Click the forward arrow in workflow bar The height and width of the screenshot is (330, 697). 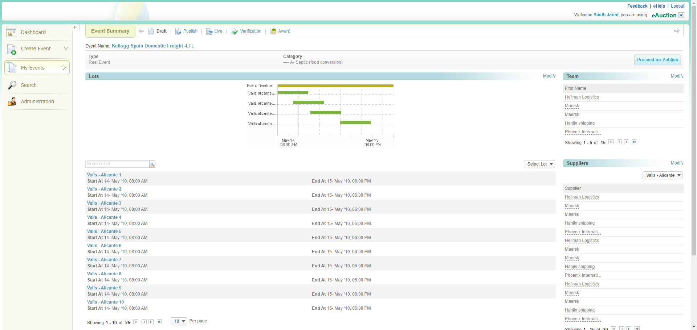[x=677, y=31]
